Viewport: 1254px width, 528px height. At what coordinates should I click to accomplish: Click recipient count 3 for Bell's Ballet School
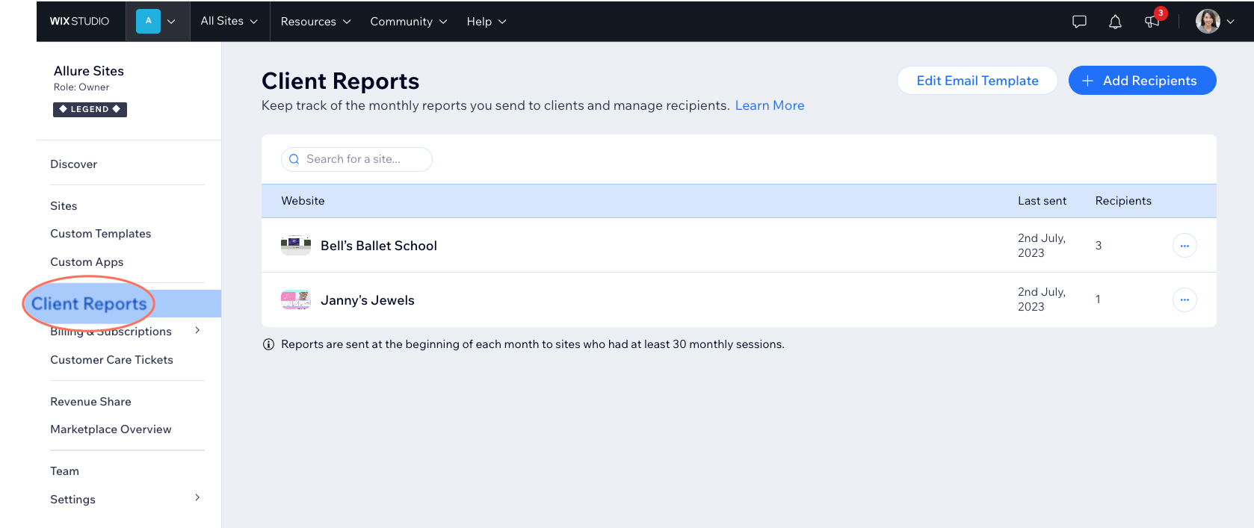1099,246
